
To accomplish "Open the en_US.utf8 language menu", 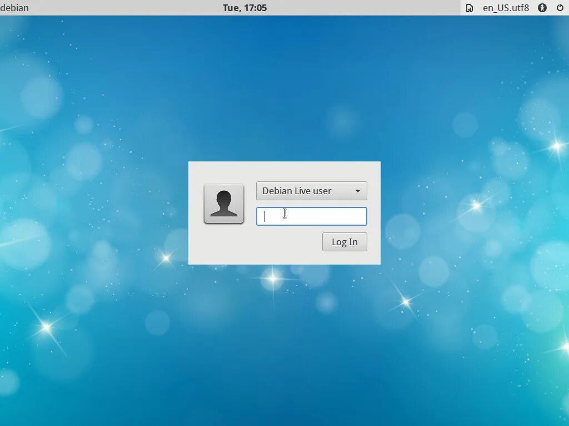I will click(506, 8).
